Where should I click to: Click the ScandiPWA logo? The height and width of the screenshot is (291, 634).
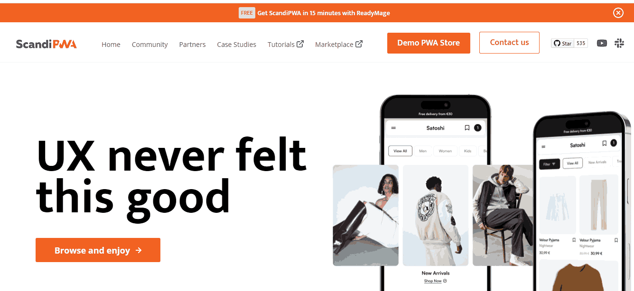pyautogui.click(x=46, y=44)
